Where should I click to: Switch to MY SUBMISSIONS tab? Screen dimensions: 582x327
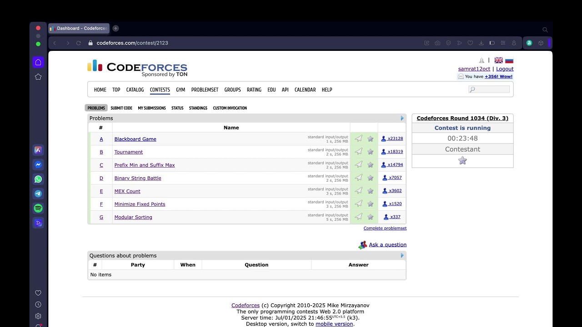point(152,108)
